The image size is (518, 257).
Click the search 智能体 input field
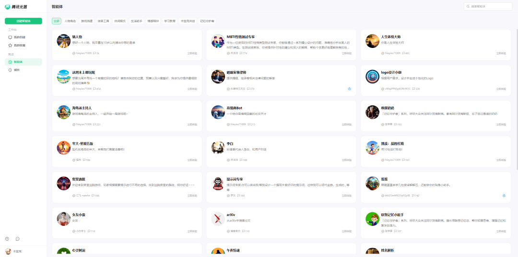coord(488,6)
